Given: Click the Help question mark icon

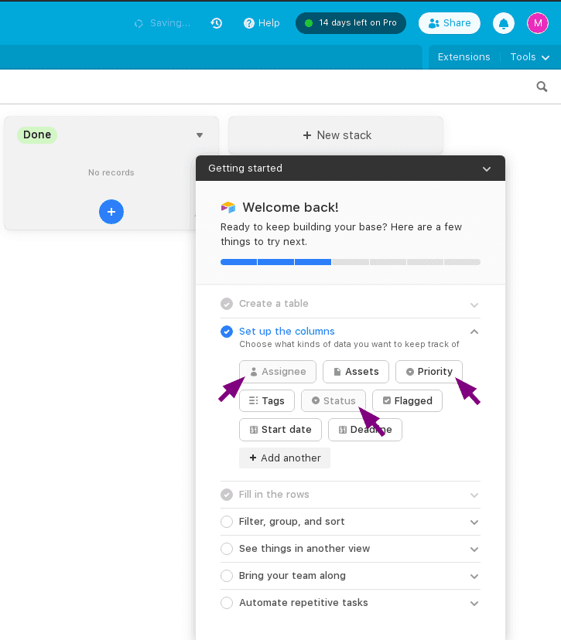Looking at the screenshot, I should point(249,23).
